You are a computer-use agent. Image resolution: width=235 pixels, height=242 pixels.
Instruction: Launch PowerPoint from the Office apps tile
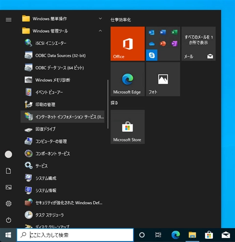(163, 44)
